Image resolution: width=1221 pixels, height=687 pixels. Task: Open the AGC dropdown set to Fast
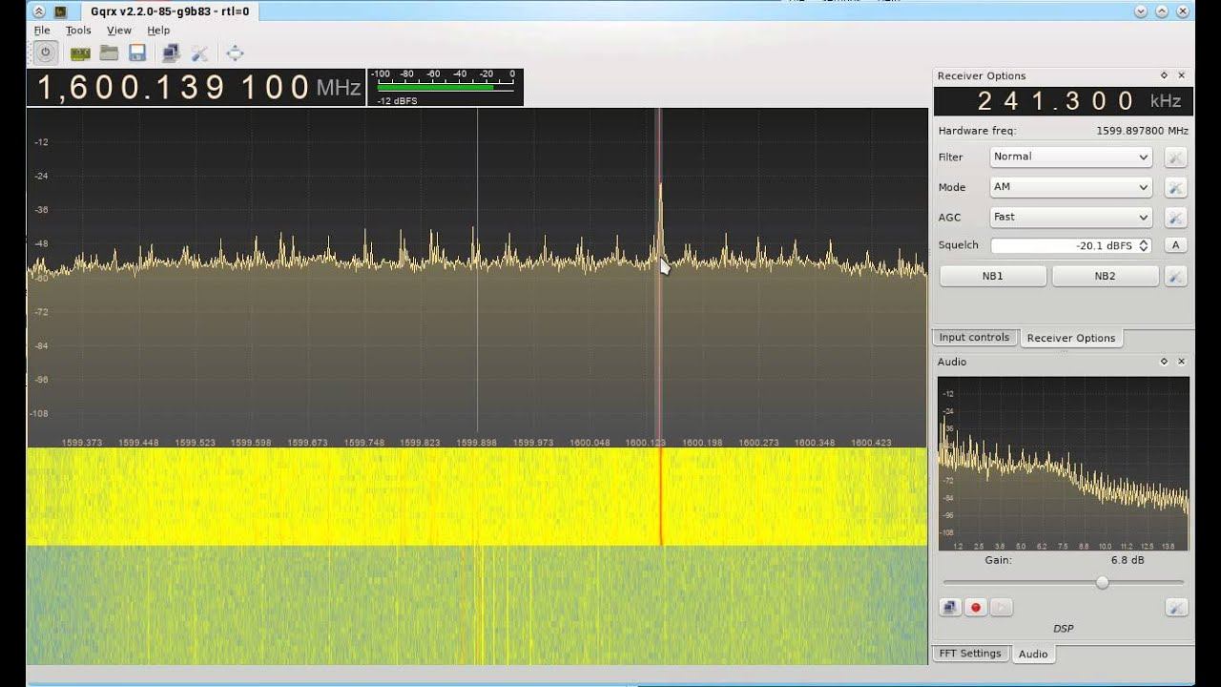[x=1070, y=217]
